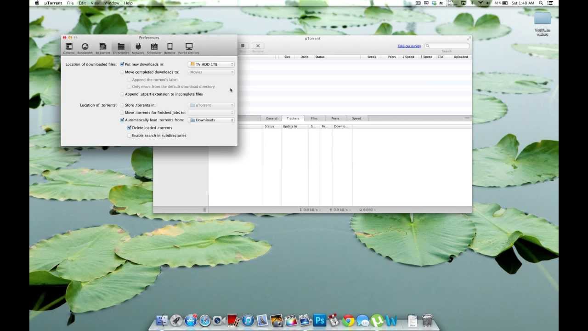Open the General preferences pane

(69, 48)
